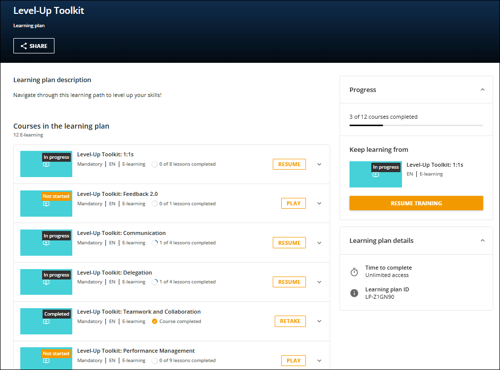Click the play icon in Keep learning from panel

(x=376, y=175)
